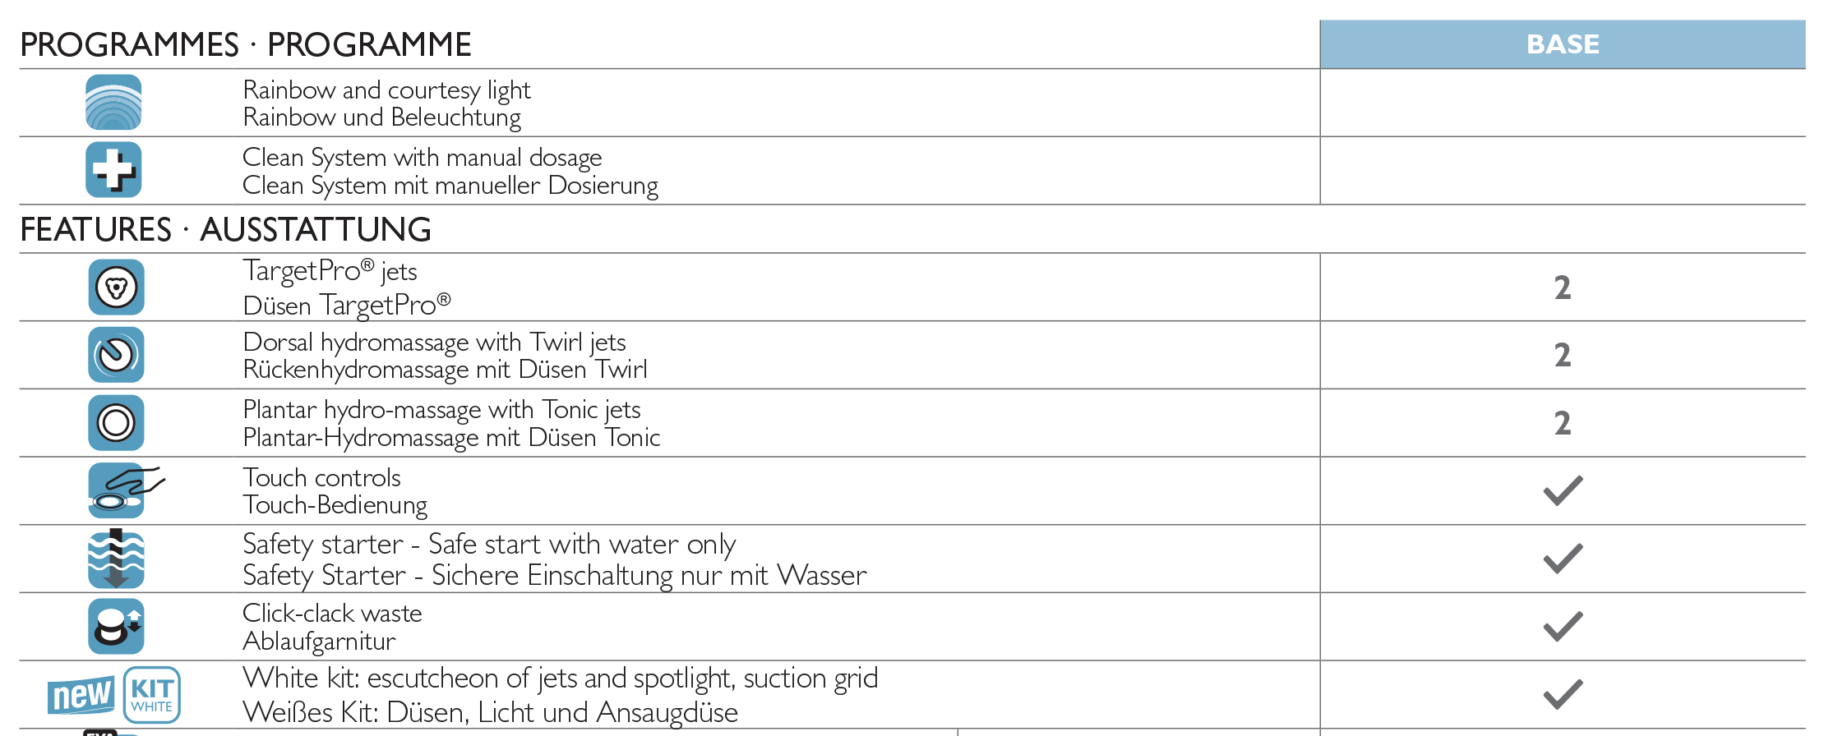Click the Click-clack waste checkmark

[1563, 627]
